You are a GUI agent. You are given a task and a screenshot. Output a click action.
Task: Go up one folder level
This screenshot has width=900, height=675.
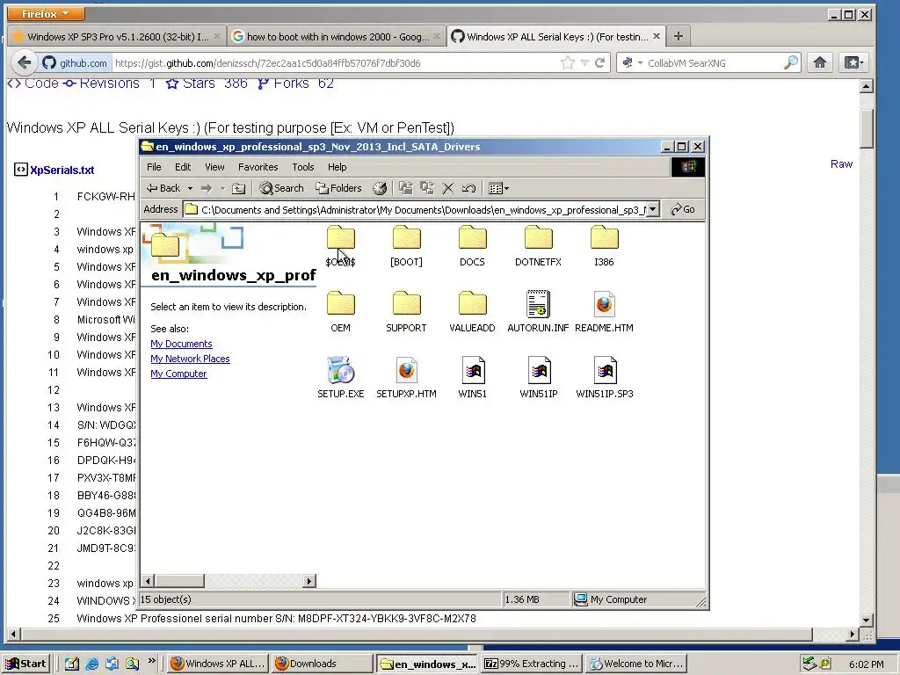click(239, 188)
